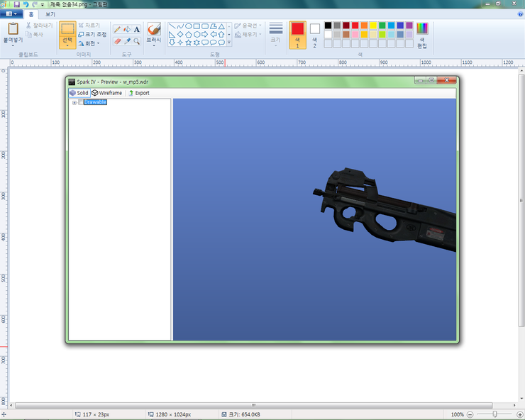Pick the black color swatch
This screenshot has height=420, width=525.
point(328,26)
